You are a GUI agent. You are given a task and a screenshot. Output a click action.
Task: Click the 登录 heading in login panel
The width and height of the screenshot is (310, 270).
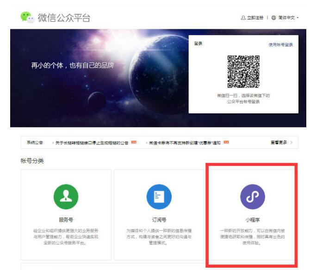click(198, 44)
